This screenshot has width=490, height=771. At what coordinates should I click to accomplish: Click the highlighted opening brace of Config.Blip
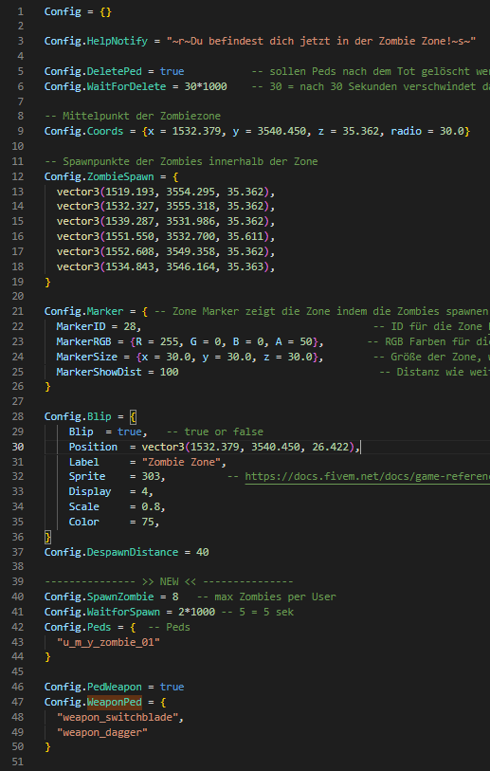click(x=133, y=416)
